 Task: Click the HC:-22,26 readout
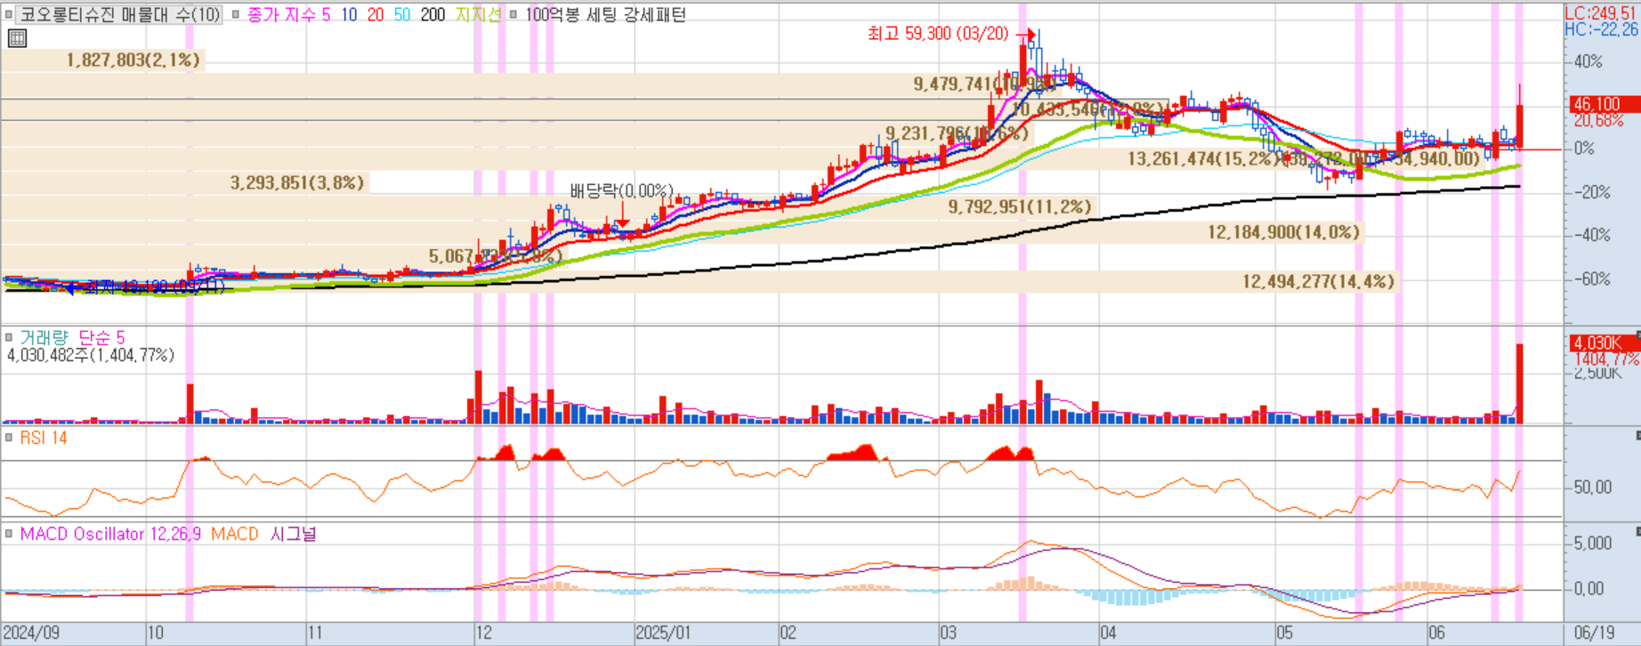pyautogui.click(x=1602, y=28)
